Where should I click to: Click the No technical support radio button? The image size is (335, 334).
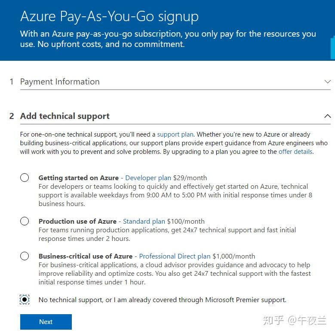point(25,300)
